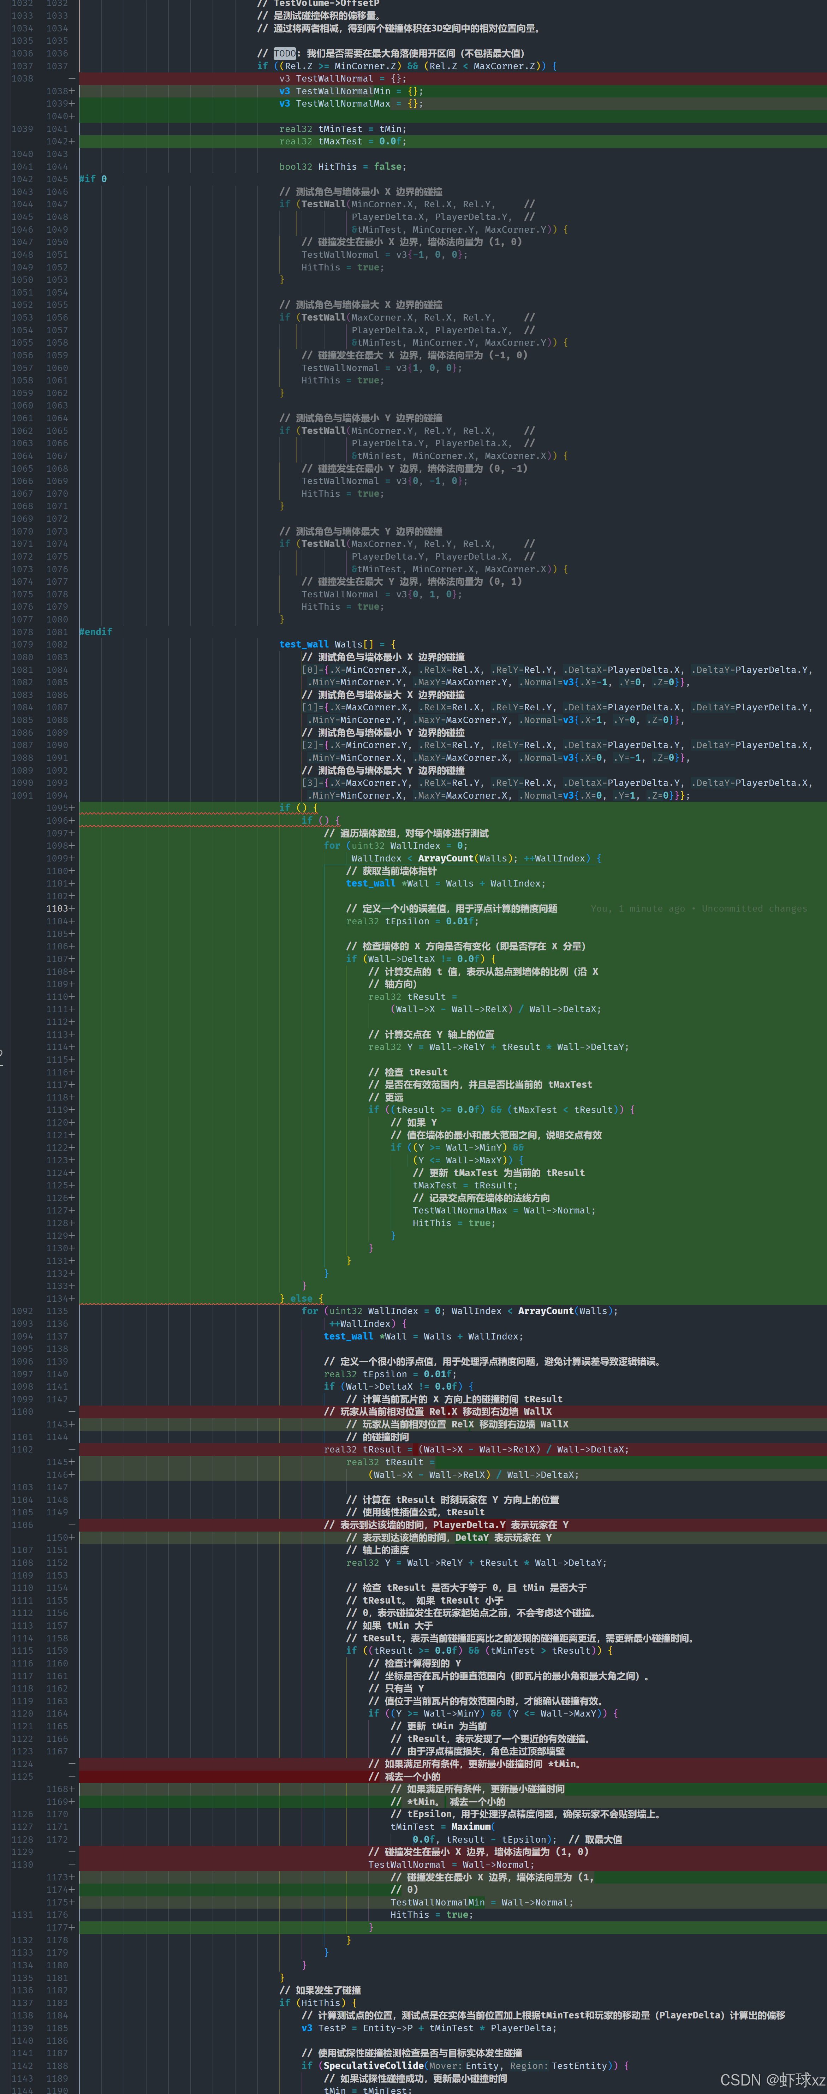827x2094 pixels.
Task: Click removed 'TestWallNormal = Wall->Normal;' line
Action: [x=451, y=1865]
